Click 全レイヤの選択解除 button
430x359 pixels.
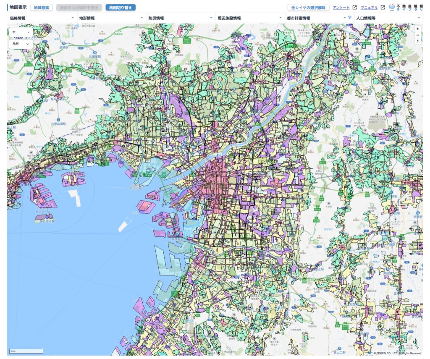pyautogui.click(x=308, y=8)
